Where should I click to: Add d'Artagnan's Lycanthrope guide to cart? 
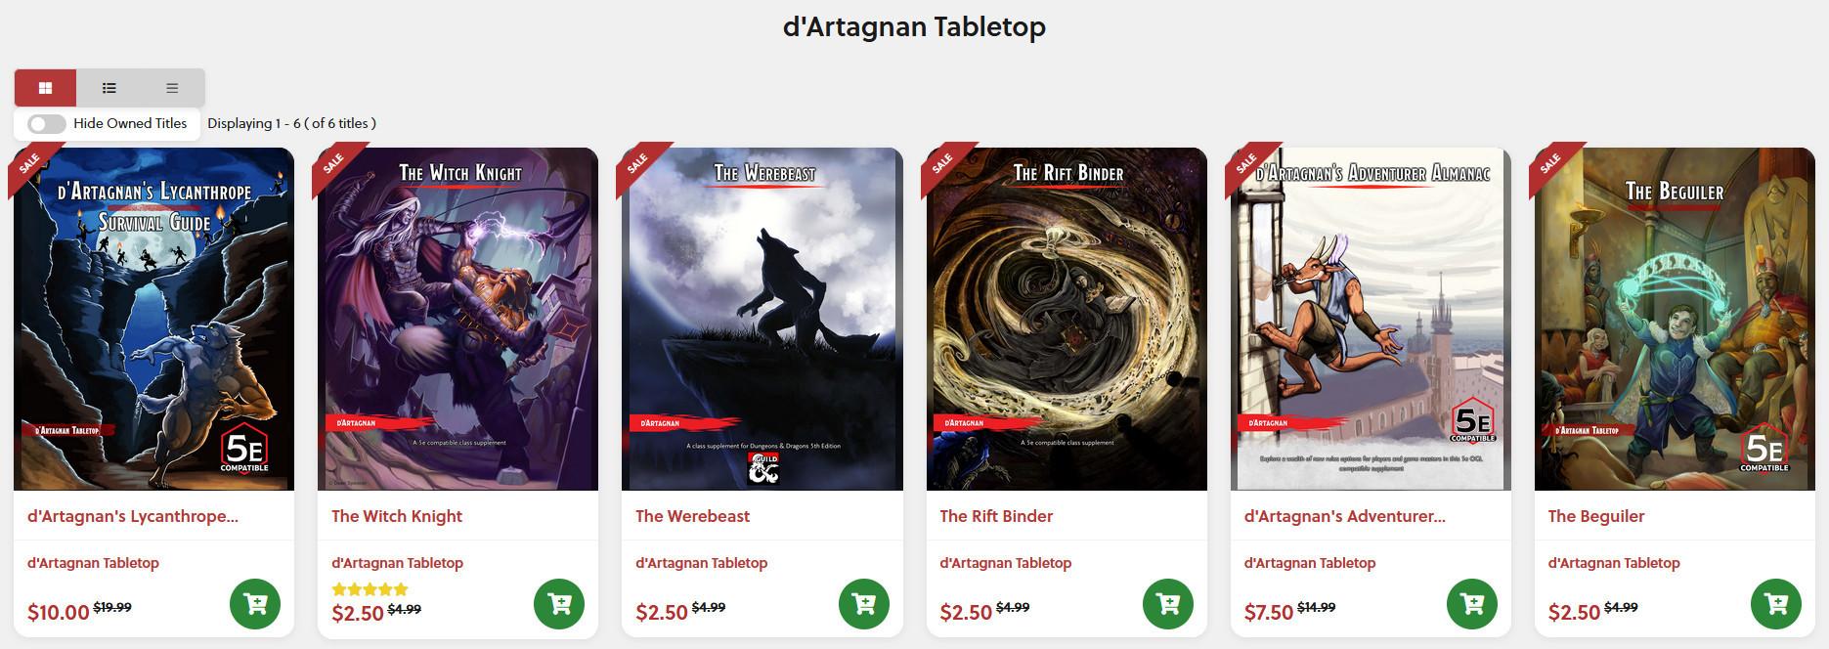coord(255,604)
